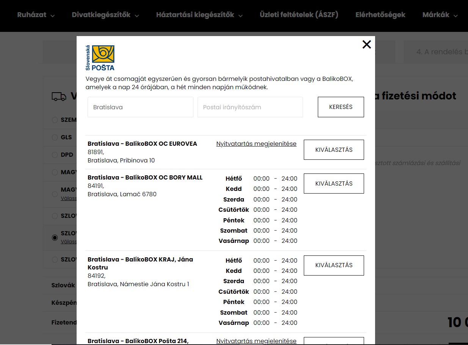
Task: Choose BalíkoBOX OC EUROVEA with KIVÁLASZTÁS
Action: pos(334,150)
